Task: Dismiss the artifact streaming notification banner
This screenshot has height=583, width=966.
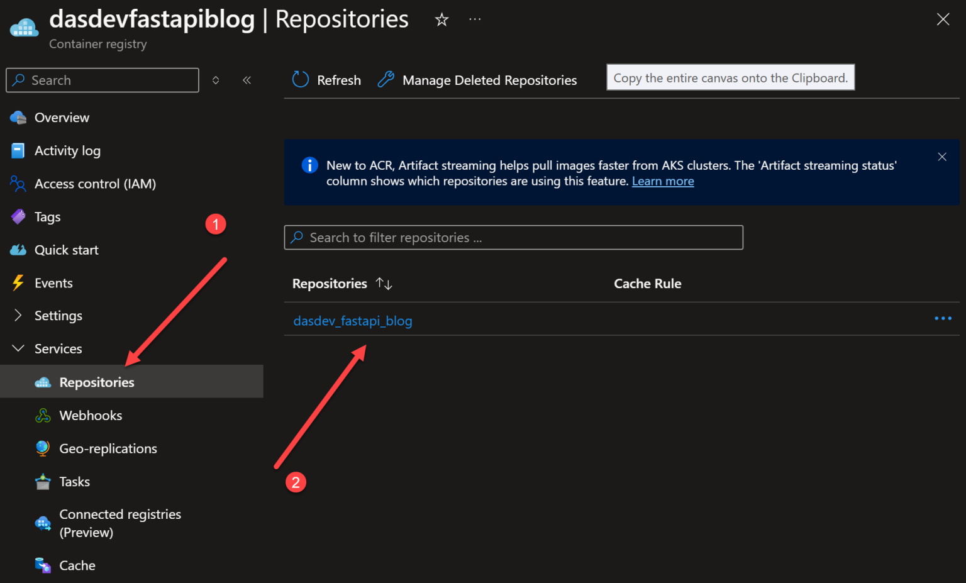Action: pos(942,157)
